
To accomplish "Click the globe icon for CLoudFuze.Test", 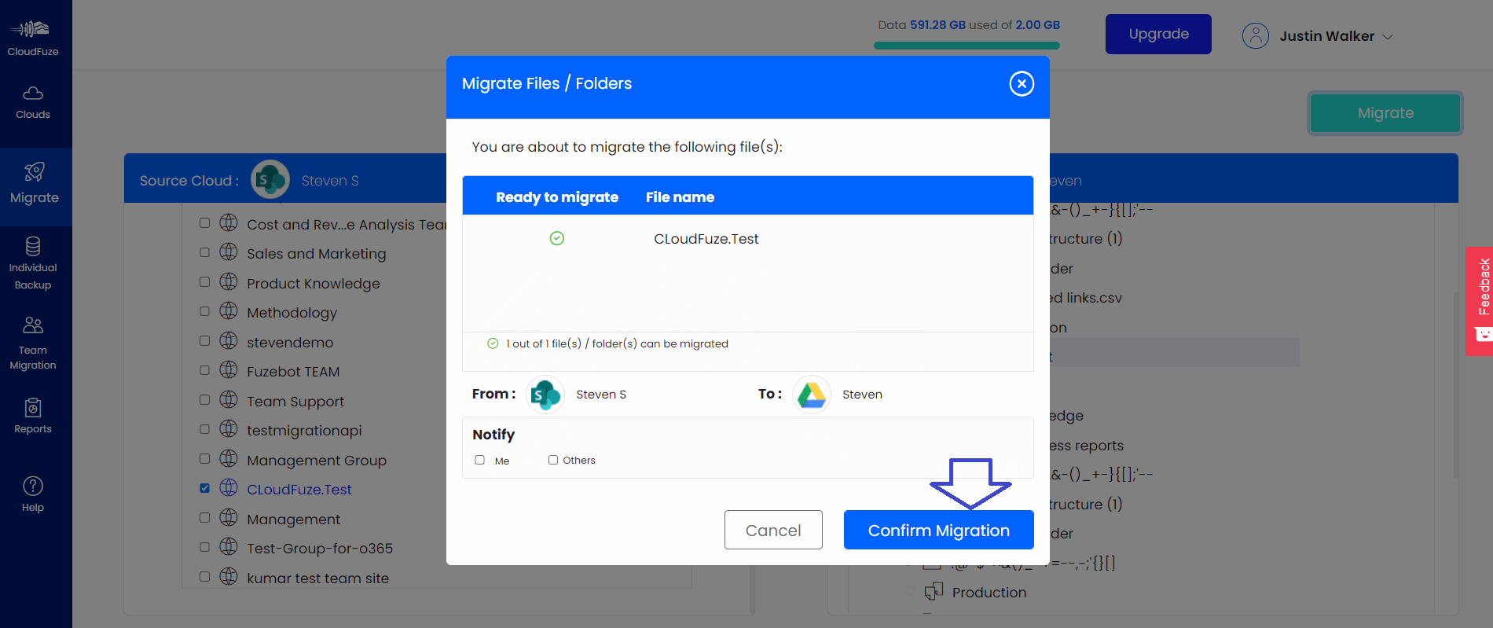I will pyautogui.click(x=229, y=488).
